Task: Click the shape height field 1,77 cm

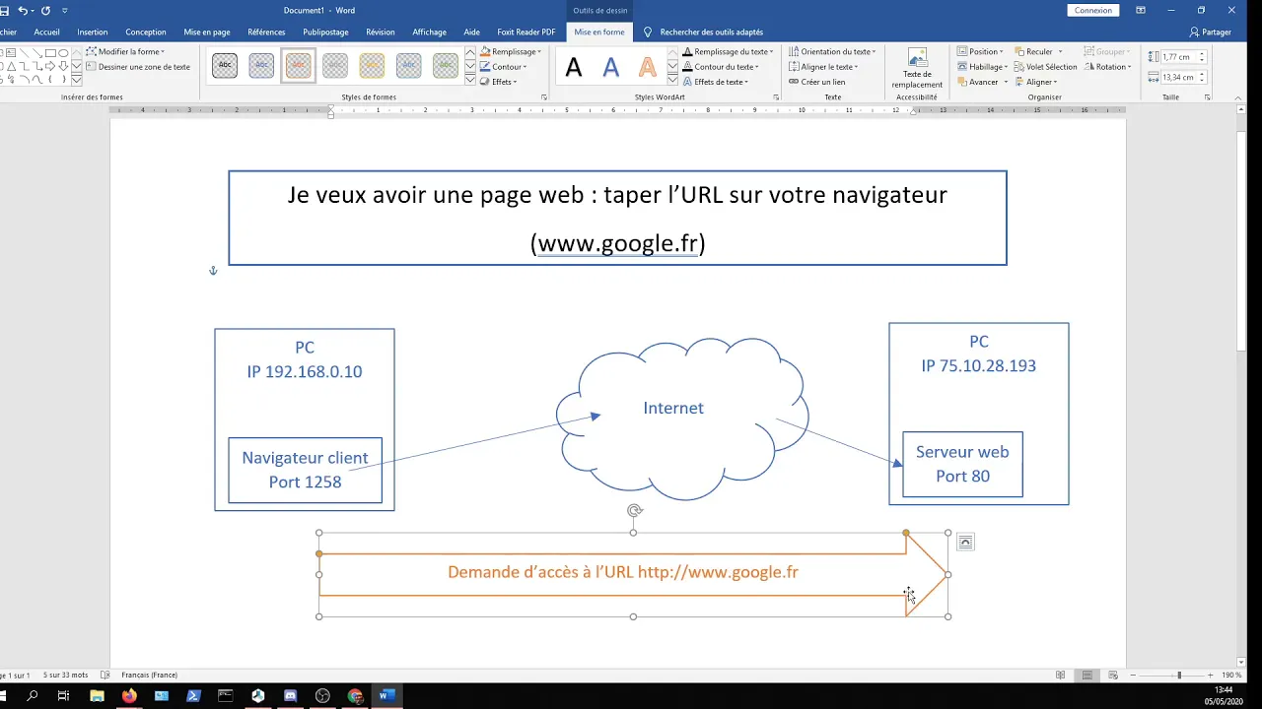Action: pos(1178,57)
